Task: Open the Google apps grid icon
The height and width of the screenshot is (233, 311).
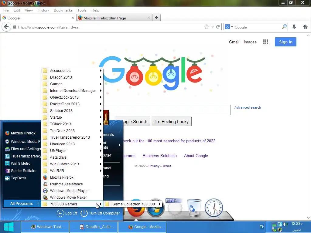Action: point(265,42)
